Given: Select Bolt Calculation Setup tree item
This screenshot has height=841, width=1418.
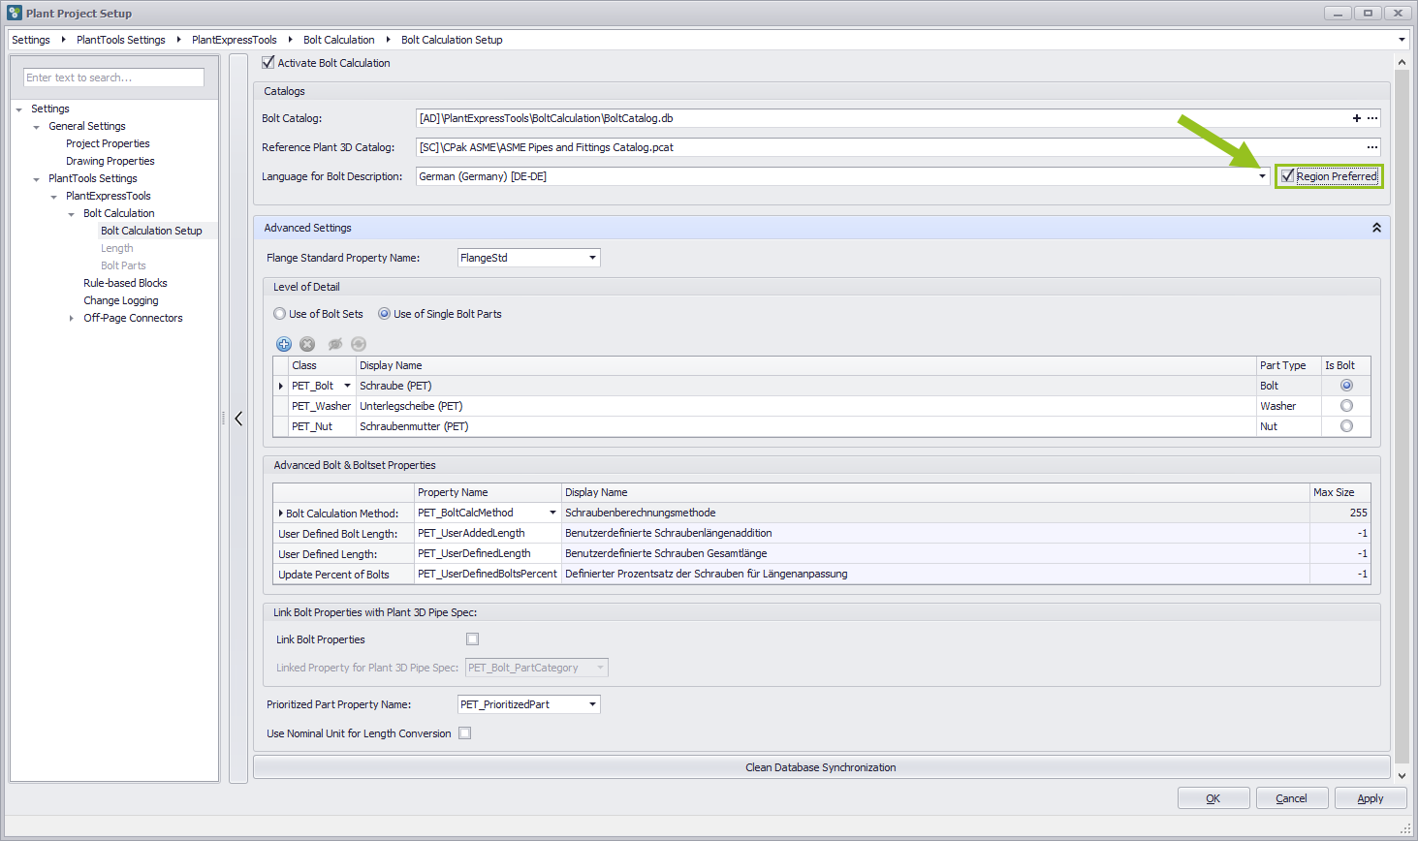Looking at the screenshot, I should click(151, 231).
